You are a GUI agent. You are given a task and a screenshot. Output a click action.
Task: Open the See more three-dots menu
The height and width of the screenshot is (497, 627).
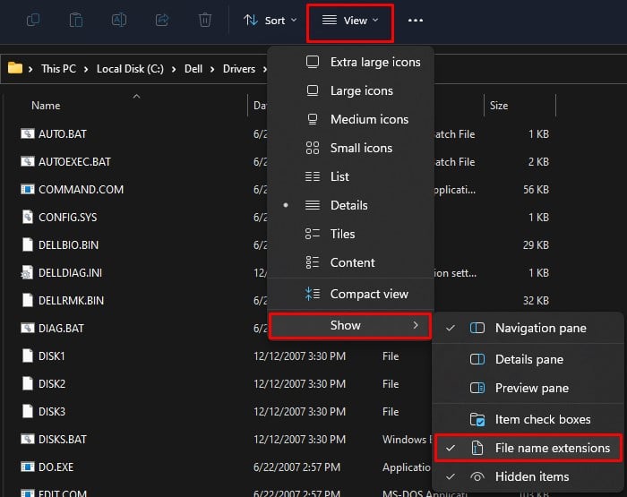(x=416, y=20)
